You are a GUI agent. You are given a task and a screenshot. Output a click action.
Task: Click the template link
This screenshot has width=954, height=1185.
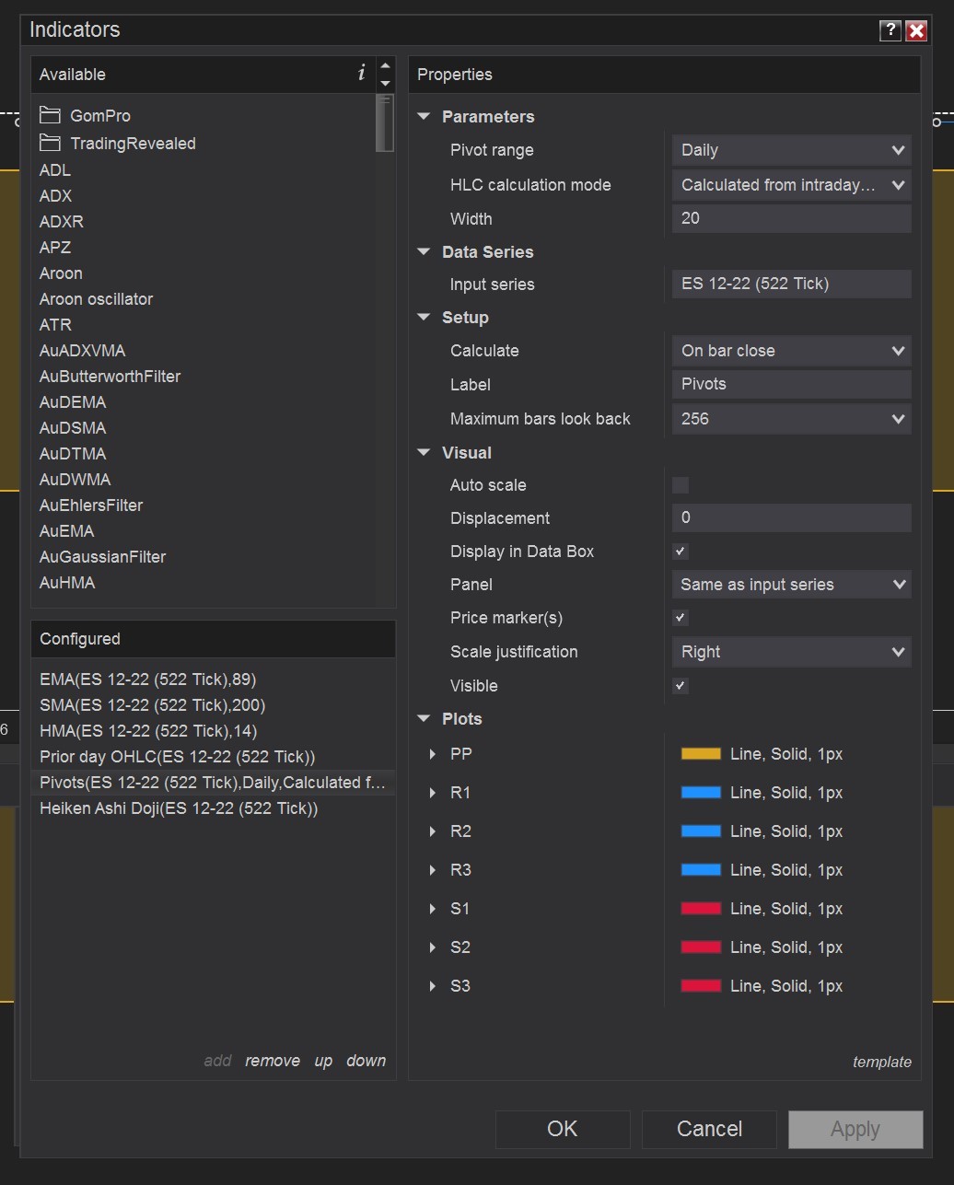click(881, 1062)
